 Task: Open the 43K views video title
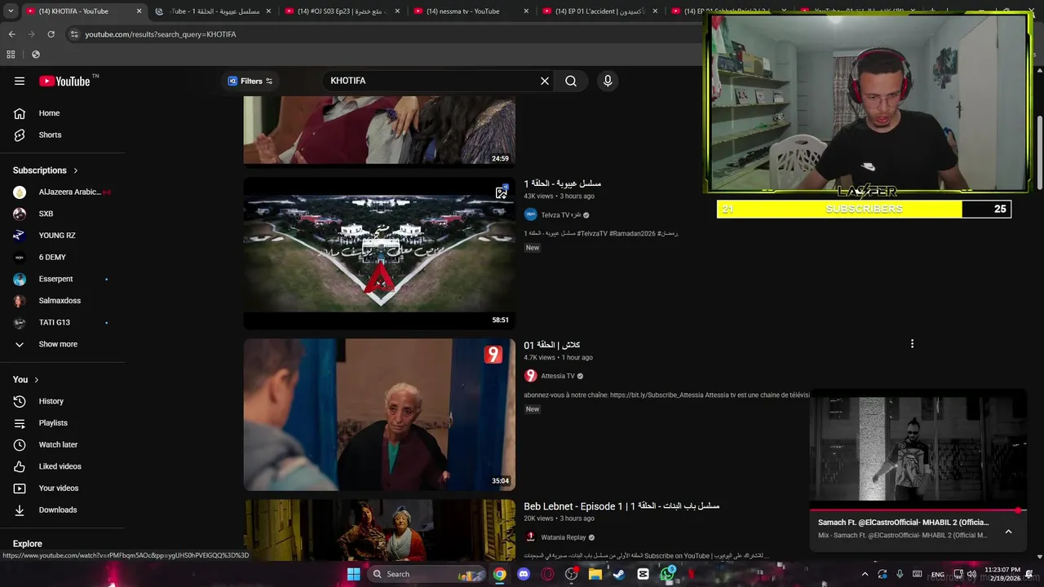pos(562,183)
